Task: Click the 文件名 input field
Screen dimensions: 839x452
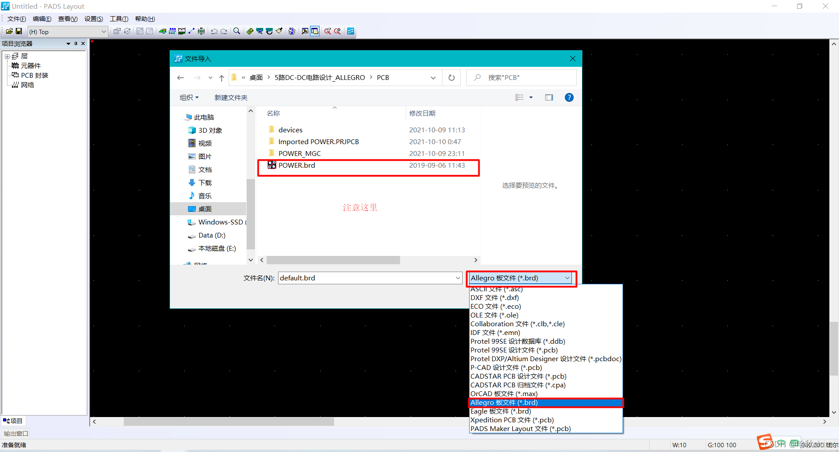Action: [x=366, y=278]
